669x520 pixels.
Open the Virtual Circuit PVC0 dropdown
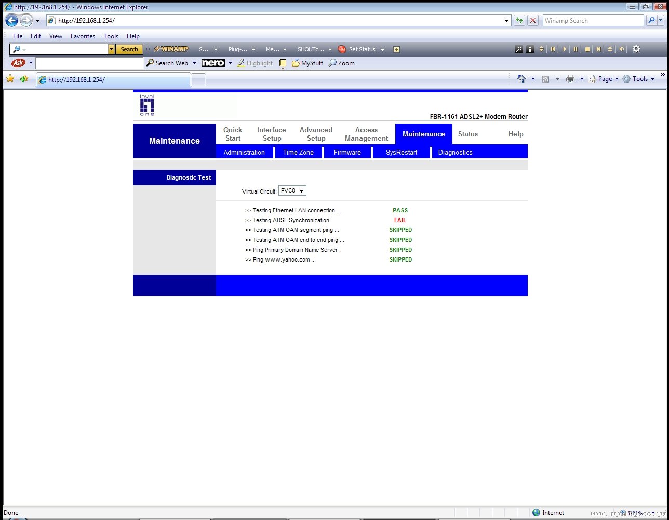[x=292, y=191]
